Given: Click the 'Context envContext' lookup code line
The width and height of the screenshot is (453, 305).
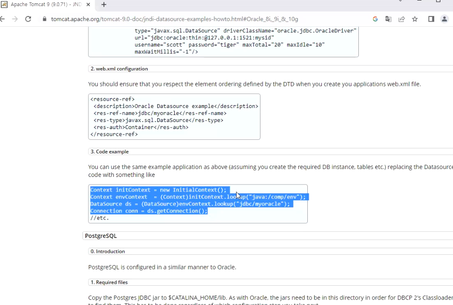Looking at the screenshot, I should coord(198,197).
